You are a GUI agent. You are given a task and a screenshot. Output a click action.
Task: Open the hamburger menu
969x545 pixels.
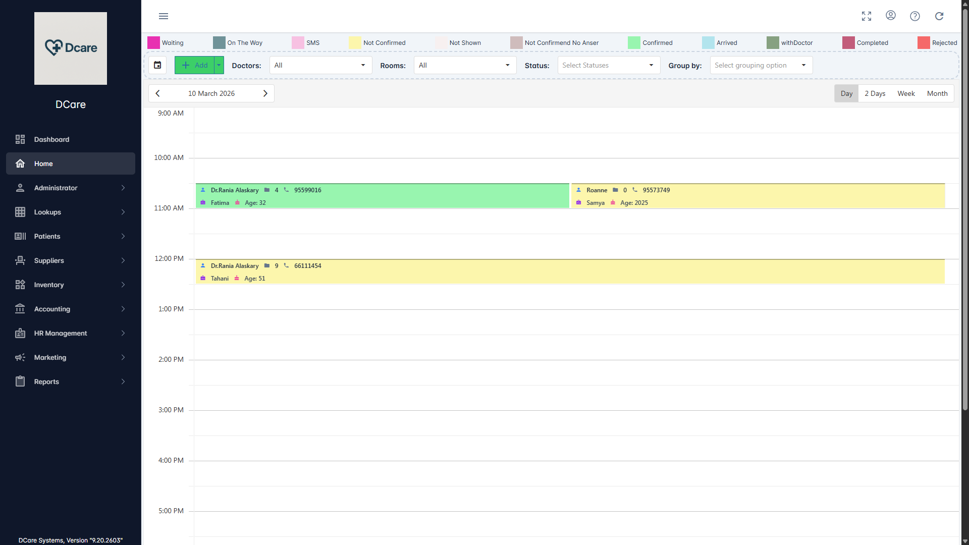pos(163,16)
